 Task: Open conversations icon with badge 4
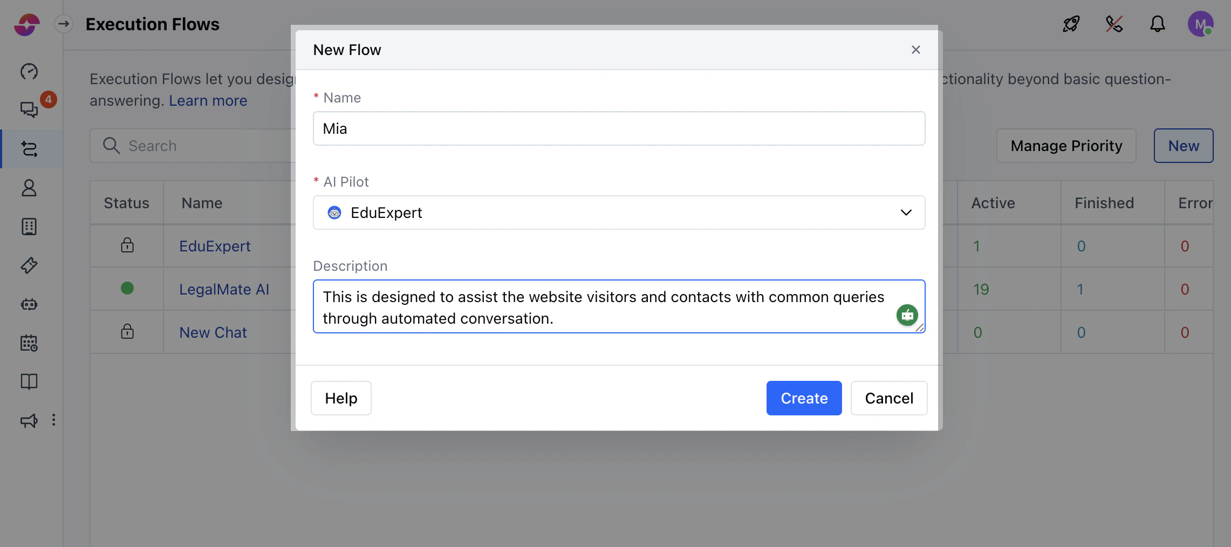tap(29, 109)
